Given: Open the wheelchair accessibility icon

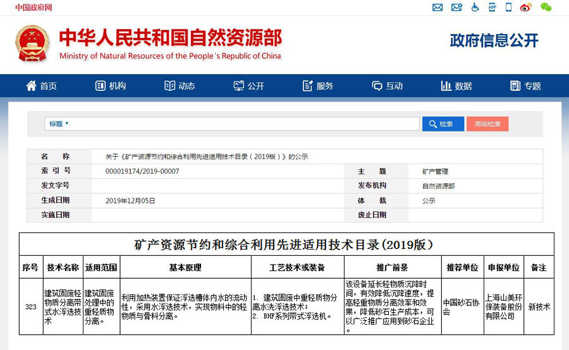Looking at the screenshot, I should [475, 8].
